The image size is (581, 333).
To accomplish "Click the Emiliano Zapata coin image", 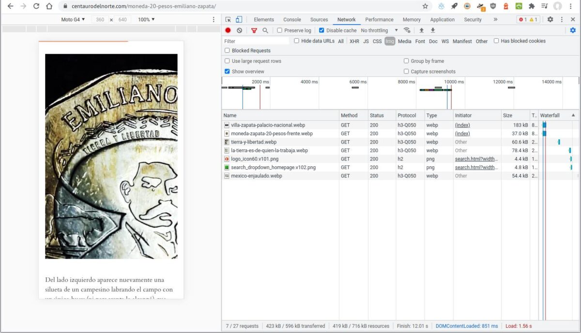I will 111,156.
